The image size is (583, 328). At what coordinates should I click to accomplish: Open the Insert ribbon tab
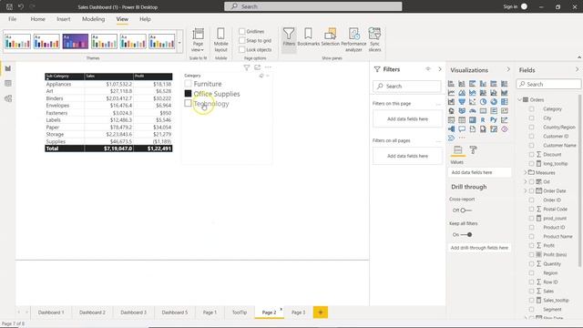tap(64, 19)
